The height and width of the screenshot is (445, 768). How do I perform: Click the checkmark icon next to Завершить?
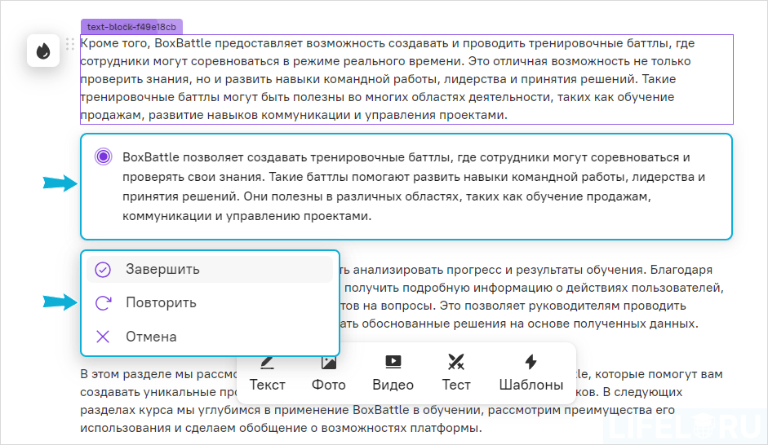point(103,270)
